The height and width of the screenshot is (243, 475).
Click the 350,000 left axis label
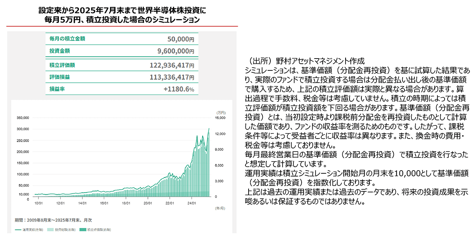coord(23,118)
